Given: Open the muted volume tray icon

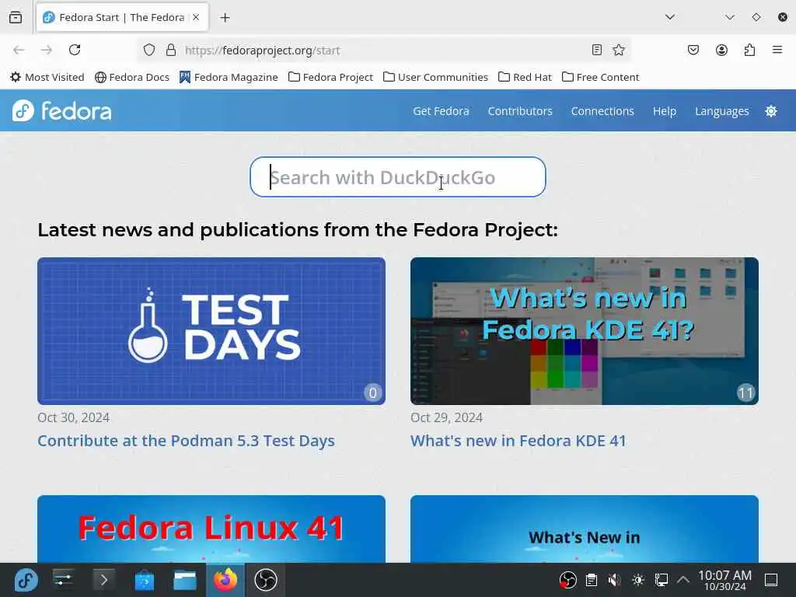Looking at the screenshot, I should 615,580.
